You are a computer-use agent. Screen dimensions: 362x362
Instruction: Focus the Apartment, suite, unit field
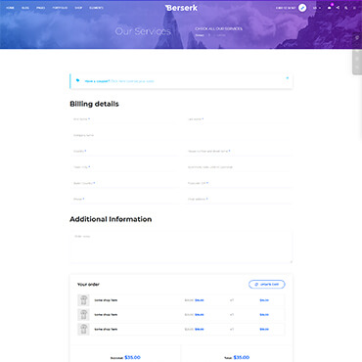click(x=238, y=167)
